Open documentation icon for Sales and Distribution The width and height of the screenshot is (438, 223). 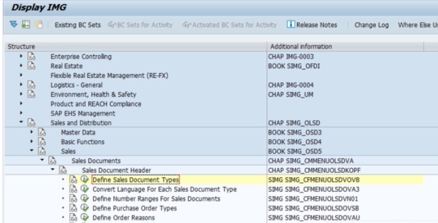coord(31,123)
